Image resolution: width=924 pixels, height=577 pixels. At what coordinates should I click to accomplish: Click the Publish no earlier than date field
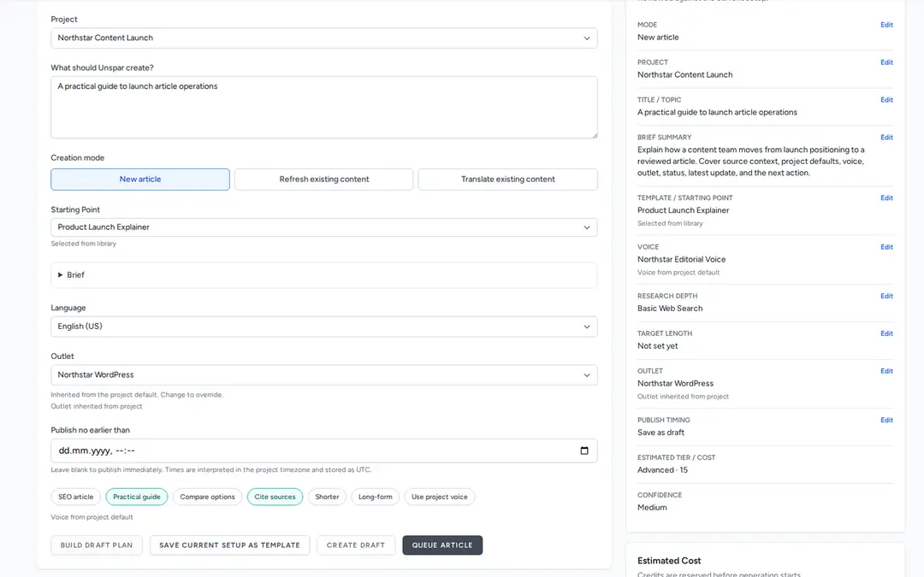(x=323, y=450)
